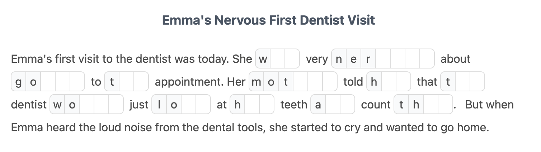Click the prefilled 'a' box after 'teeth'
Screen dimensions: 541x152
point(318,105)
